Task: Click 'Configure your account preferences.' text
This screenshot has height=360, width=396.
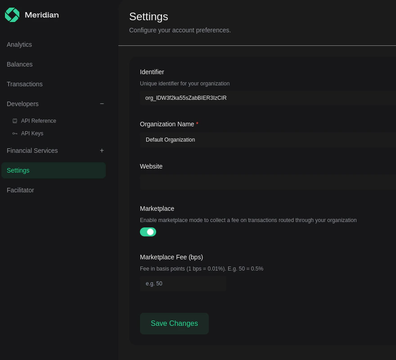Action: tap(180, 30)
